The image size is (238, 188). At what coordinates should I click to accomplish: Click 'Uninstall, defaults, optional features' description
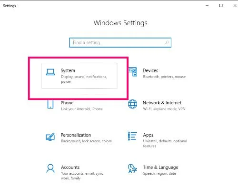(165, 143)
